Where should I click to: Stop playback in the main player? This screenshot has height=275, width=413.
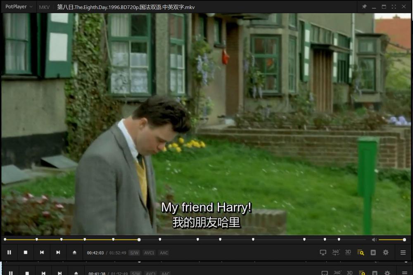pyautogui.click(x=26, y=252)
